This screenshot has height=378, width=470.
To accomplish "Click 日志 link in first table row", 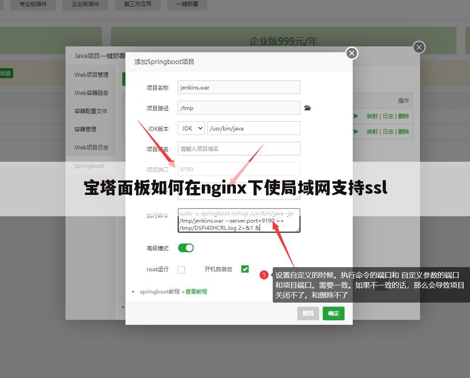I will 388,116.
